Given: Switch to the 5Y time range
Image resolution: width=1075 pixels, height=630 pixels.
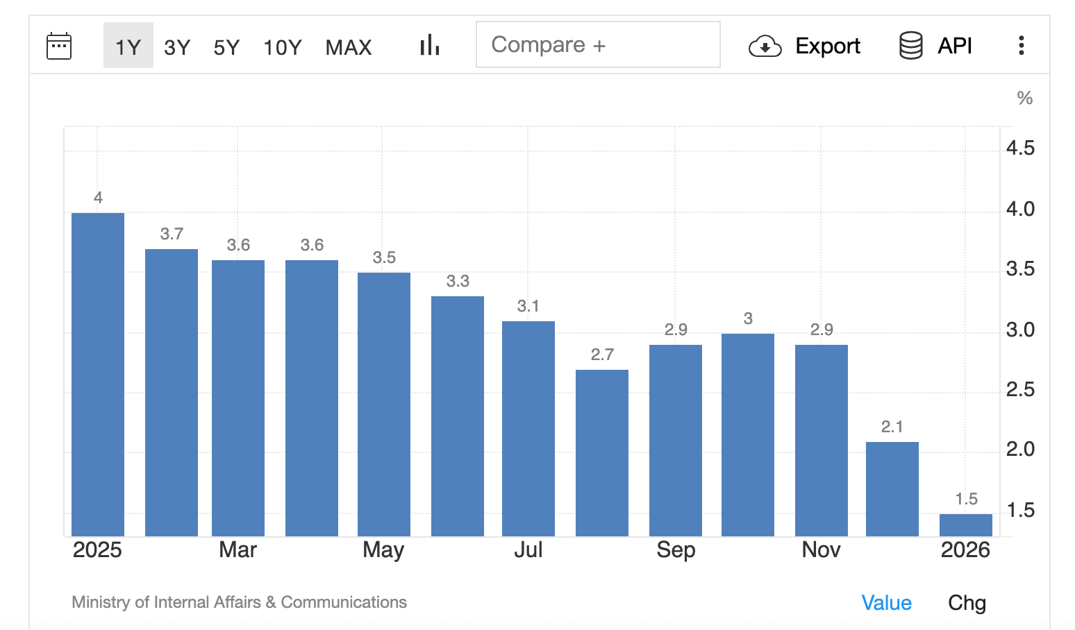Looking at the screenshot, I should 226,46.
